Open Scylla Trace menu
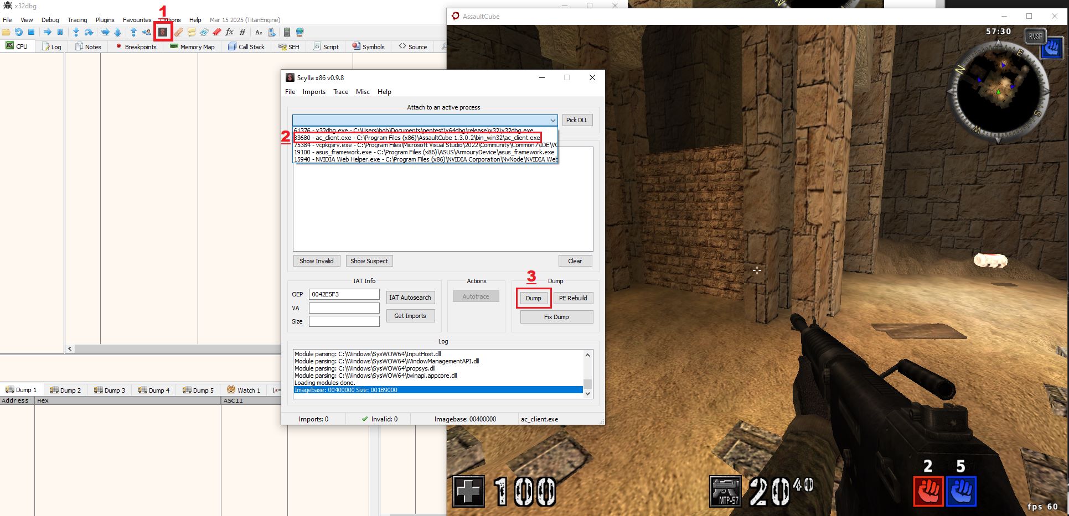Image resolution: width=1069 pixels, height=516 pixels. pyautogui.click(x=340, y=92)
